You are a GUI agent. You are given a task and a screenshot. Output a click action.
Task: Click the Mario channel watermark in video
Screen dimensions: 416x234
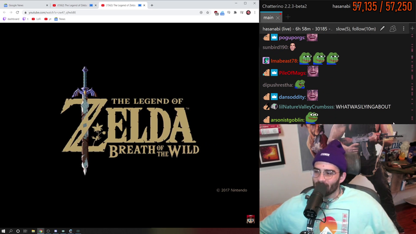[x=250, y=219]
